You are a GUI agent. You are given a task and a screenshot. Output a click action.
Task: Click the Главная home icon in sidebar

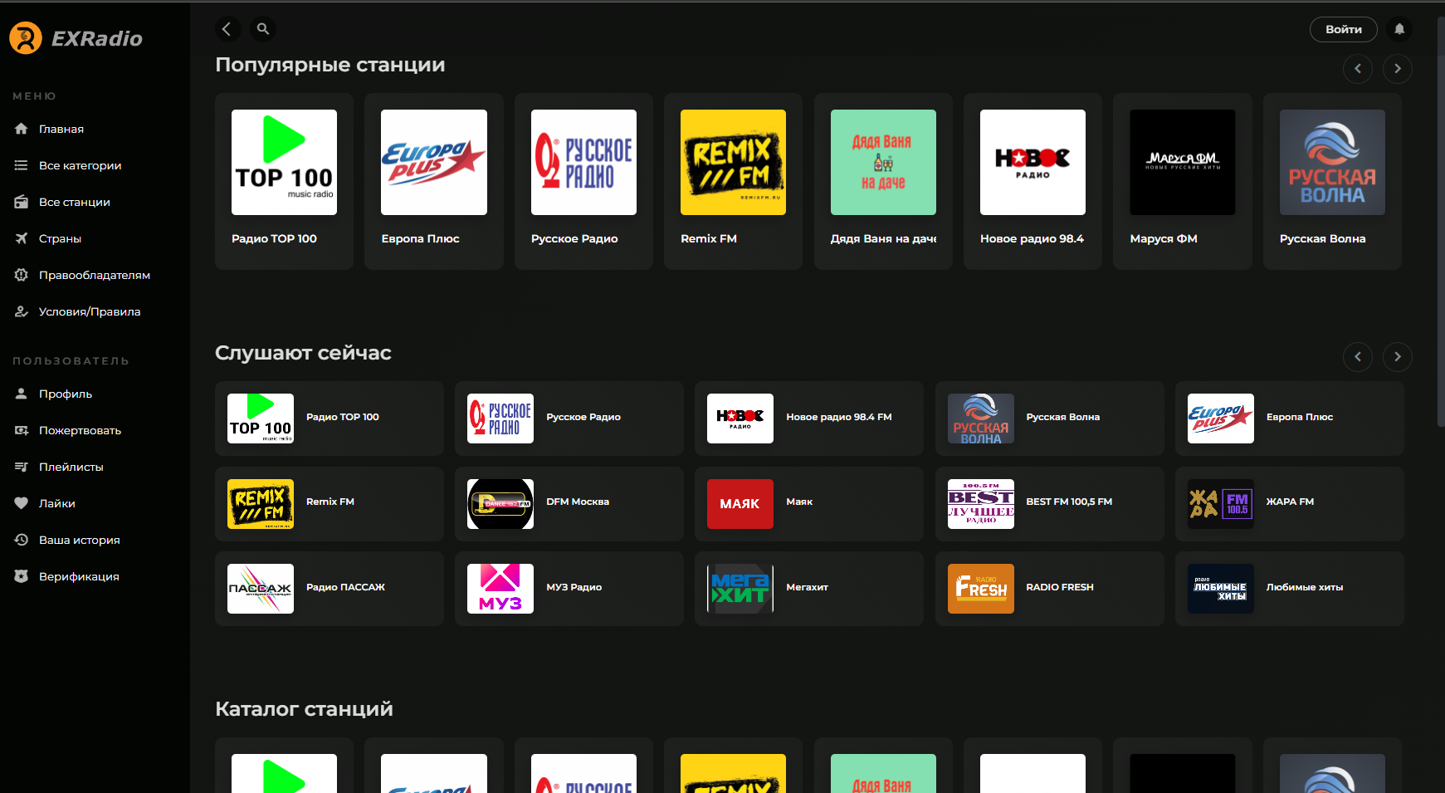coord(22,129)
